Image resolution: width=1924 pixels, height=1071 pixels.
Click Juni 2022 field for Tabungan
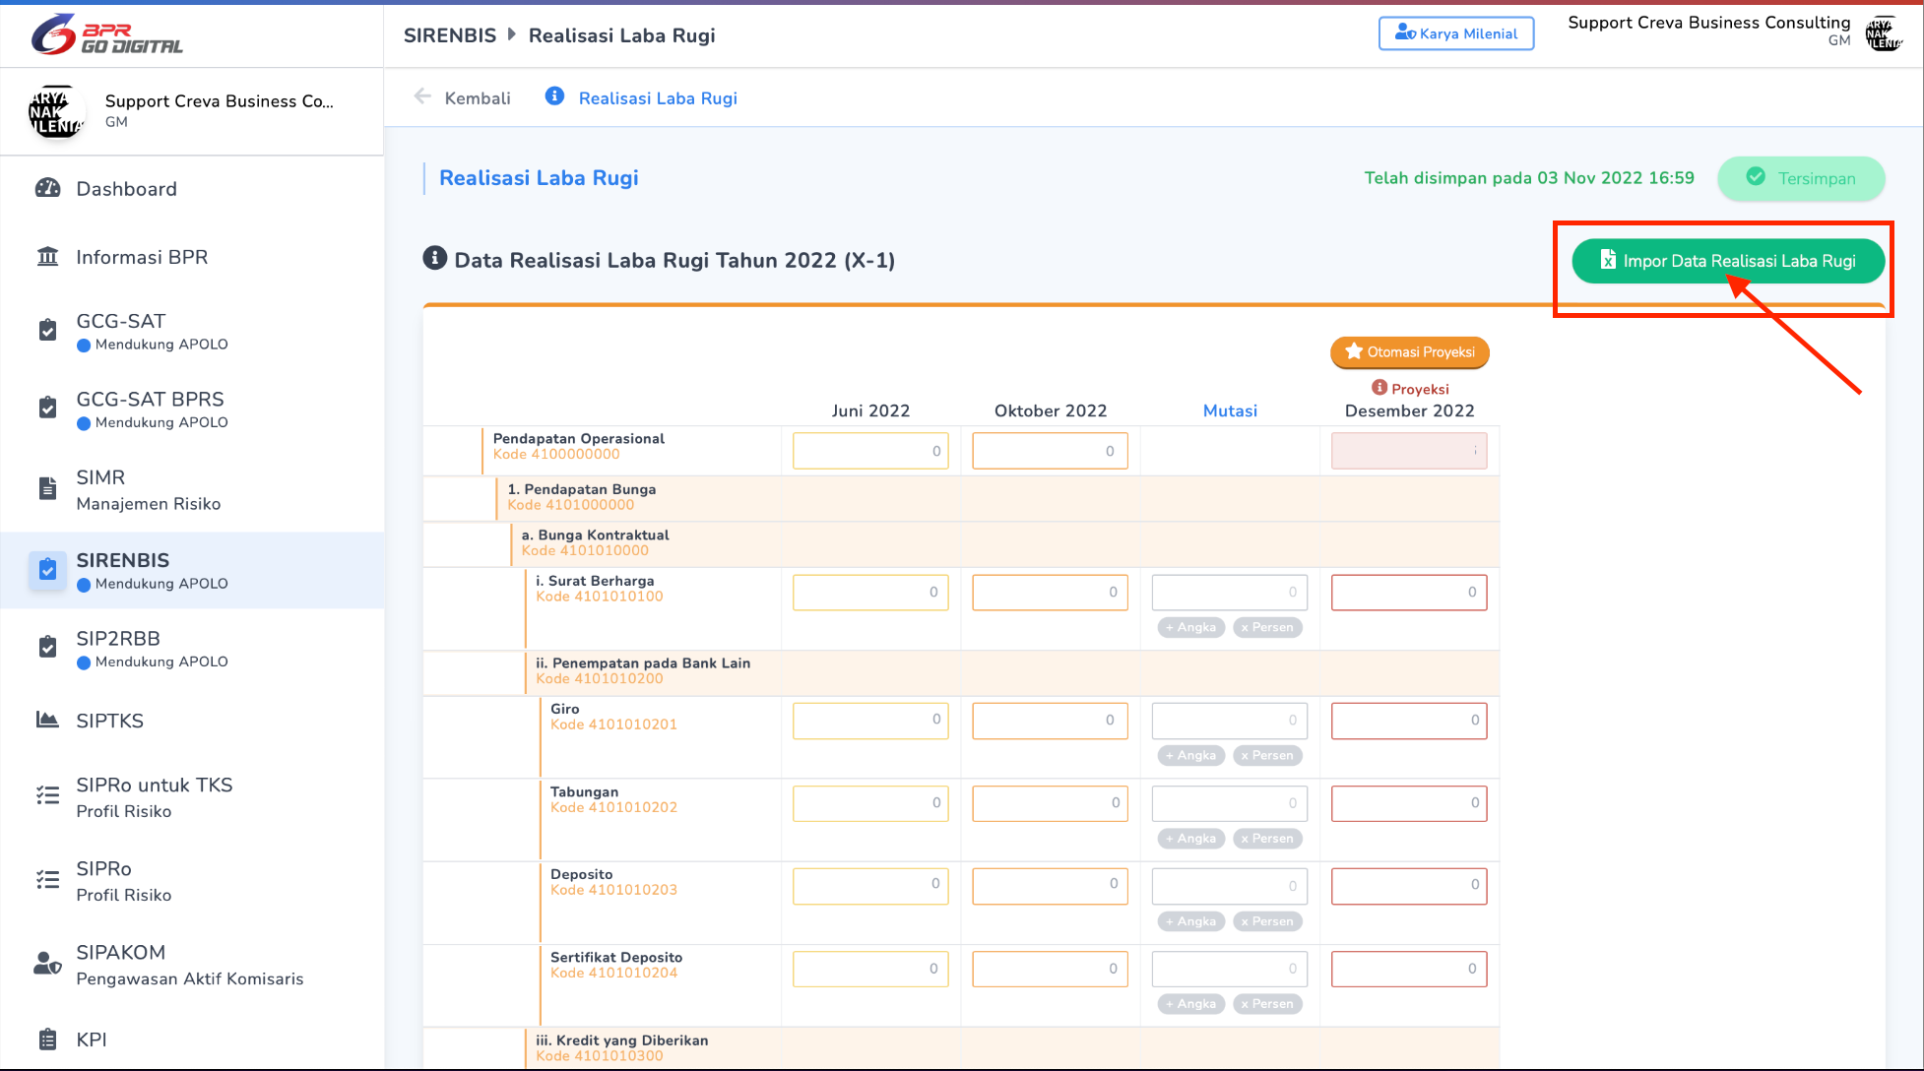870,802
